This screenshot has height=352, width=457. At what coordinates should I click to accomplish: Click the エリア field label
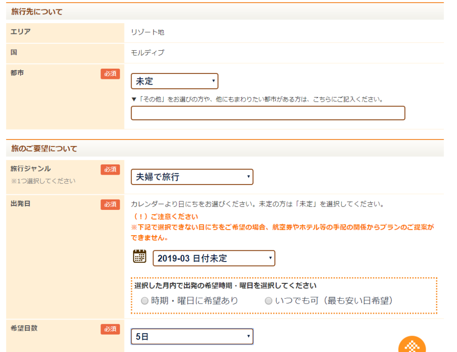click(x=21, y=32)
